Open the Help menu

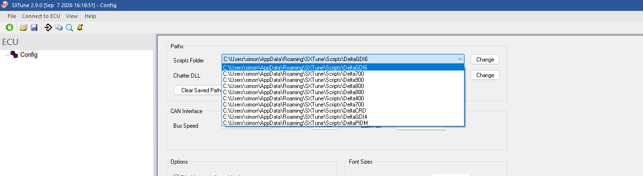90,16
